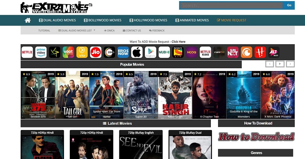Advance to next popular movies slide
Screen dimensions: 305x159
[x=291, y=64]
